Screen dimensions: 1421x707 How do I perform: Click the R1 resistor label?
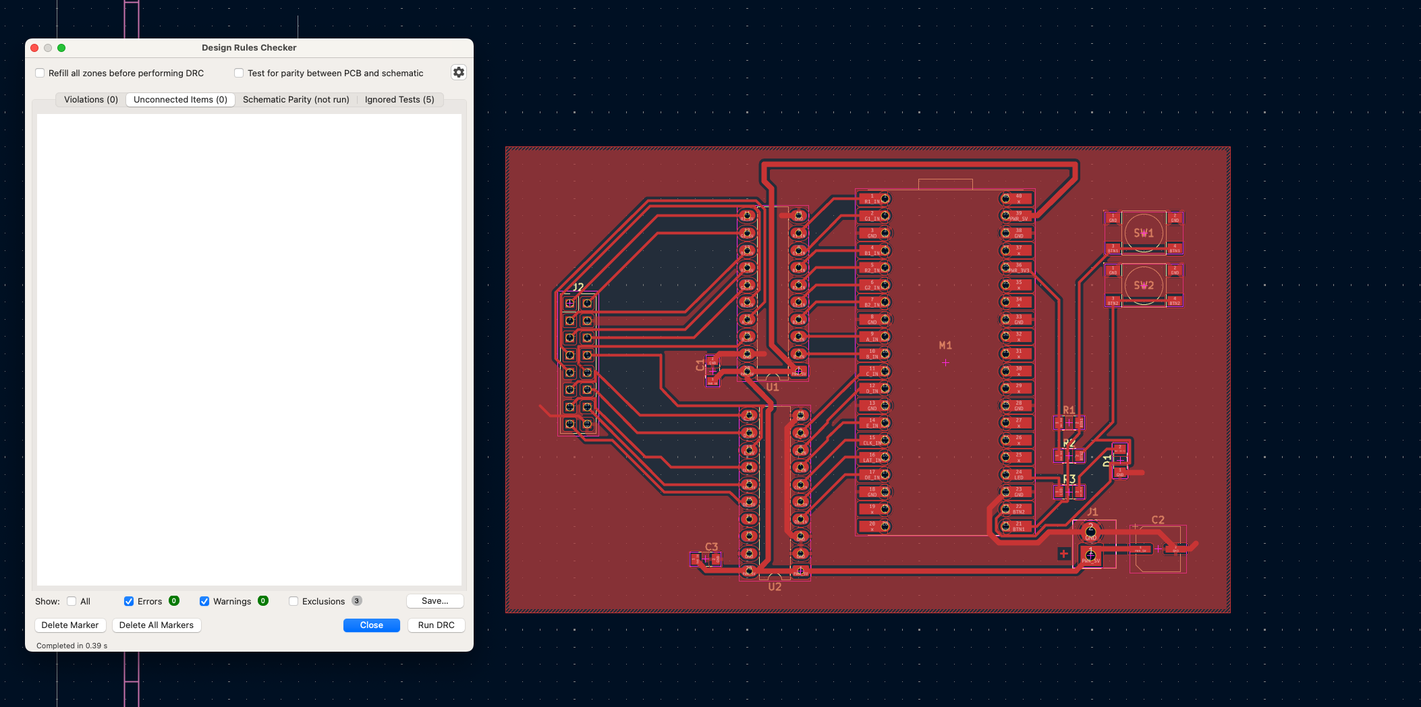pos(1069,410)
